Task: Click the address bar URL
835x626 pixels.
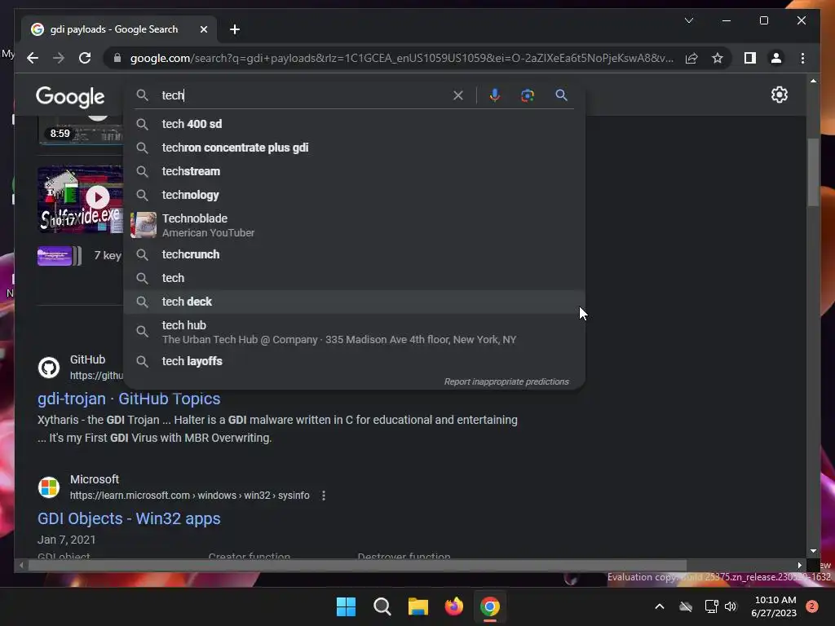Action: (401, 58)
